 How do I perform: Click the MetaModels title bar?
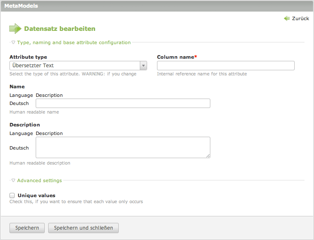(157, 6)
